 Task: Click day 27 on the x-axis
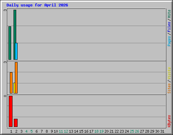coord(142,131)
